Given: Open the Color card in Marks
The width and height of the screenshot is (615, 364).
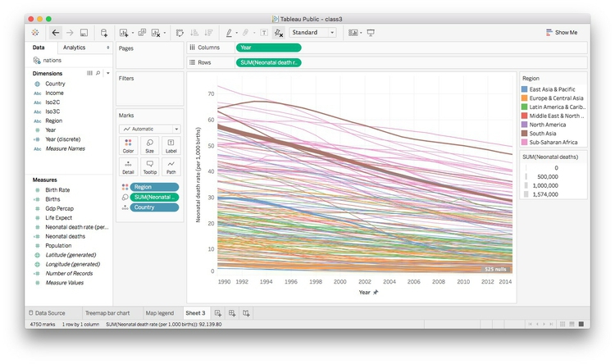Looking at the screenshot, I should pos(128,146).
